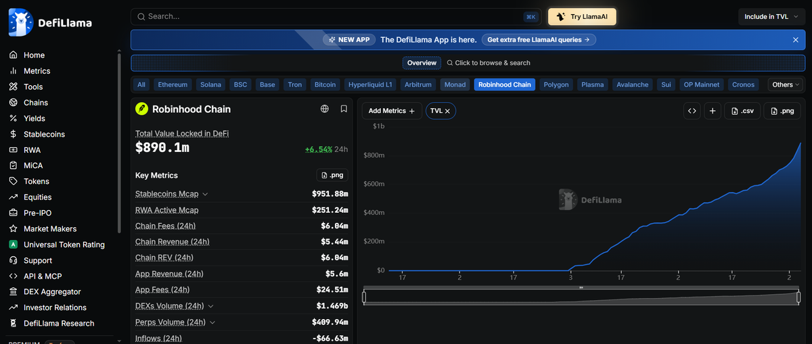Open the chart embed code icon
The width and height of the screenshot is (812, 344).
pyautogui.click(x=692, y=111)
